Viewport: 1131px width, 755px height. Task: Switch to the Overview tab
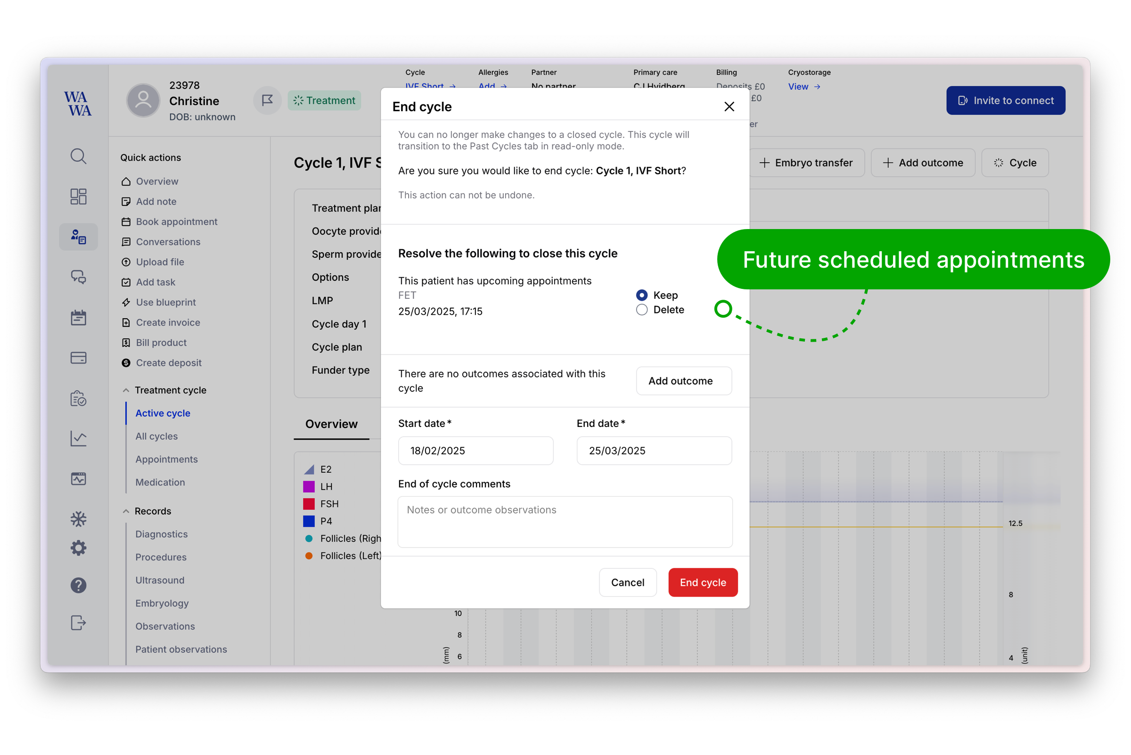331,424
